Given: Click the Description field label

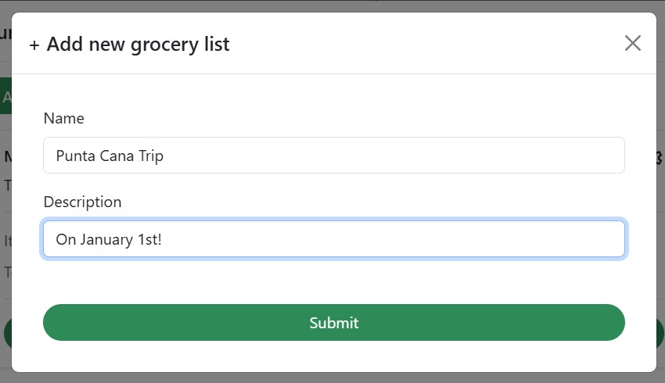Looking at the screenshot, I should click(x=83, y=202).
